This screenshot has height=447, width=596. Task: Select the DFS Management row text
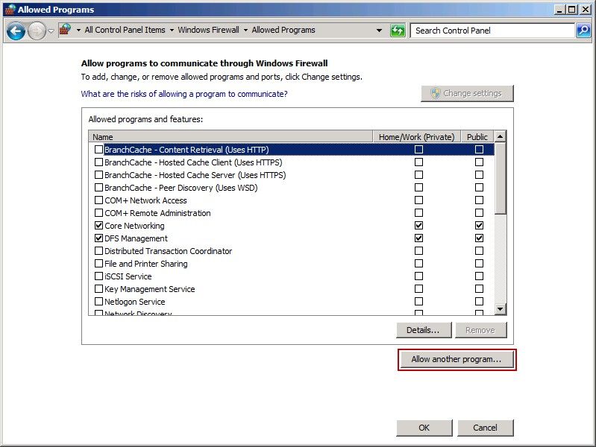136,238
